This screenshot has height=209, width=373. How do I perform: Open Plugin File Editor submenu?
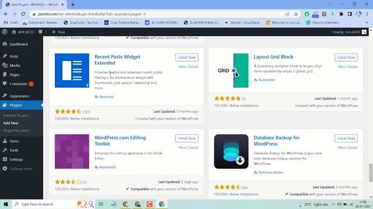(16, 131)
